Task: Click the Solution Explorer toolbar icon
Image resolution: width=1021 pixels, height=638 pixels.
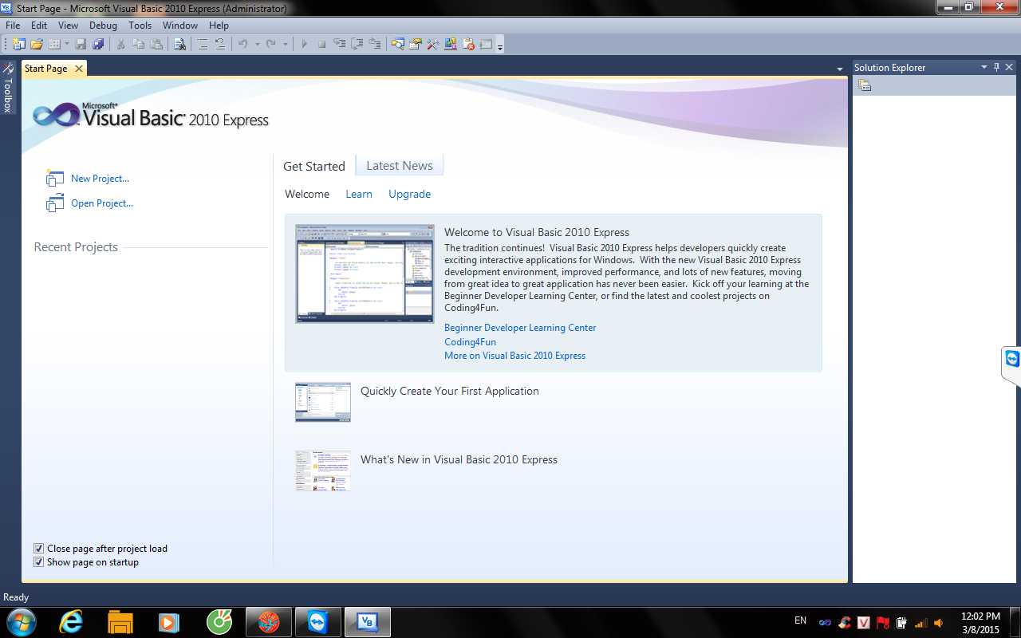Action: pyautogui.click(x=397, y=44)
